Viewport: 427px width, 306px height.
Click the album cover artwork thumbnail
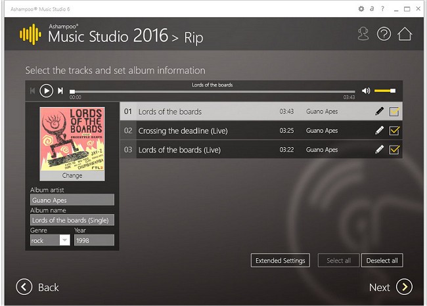point(72,139)
